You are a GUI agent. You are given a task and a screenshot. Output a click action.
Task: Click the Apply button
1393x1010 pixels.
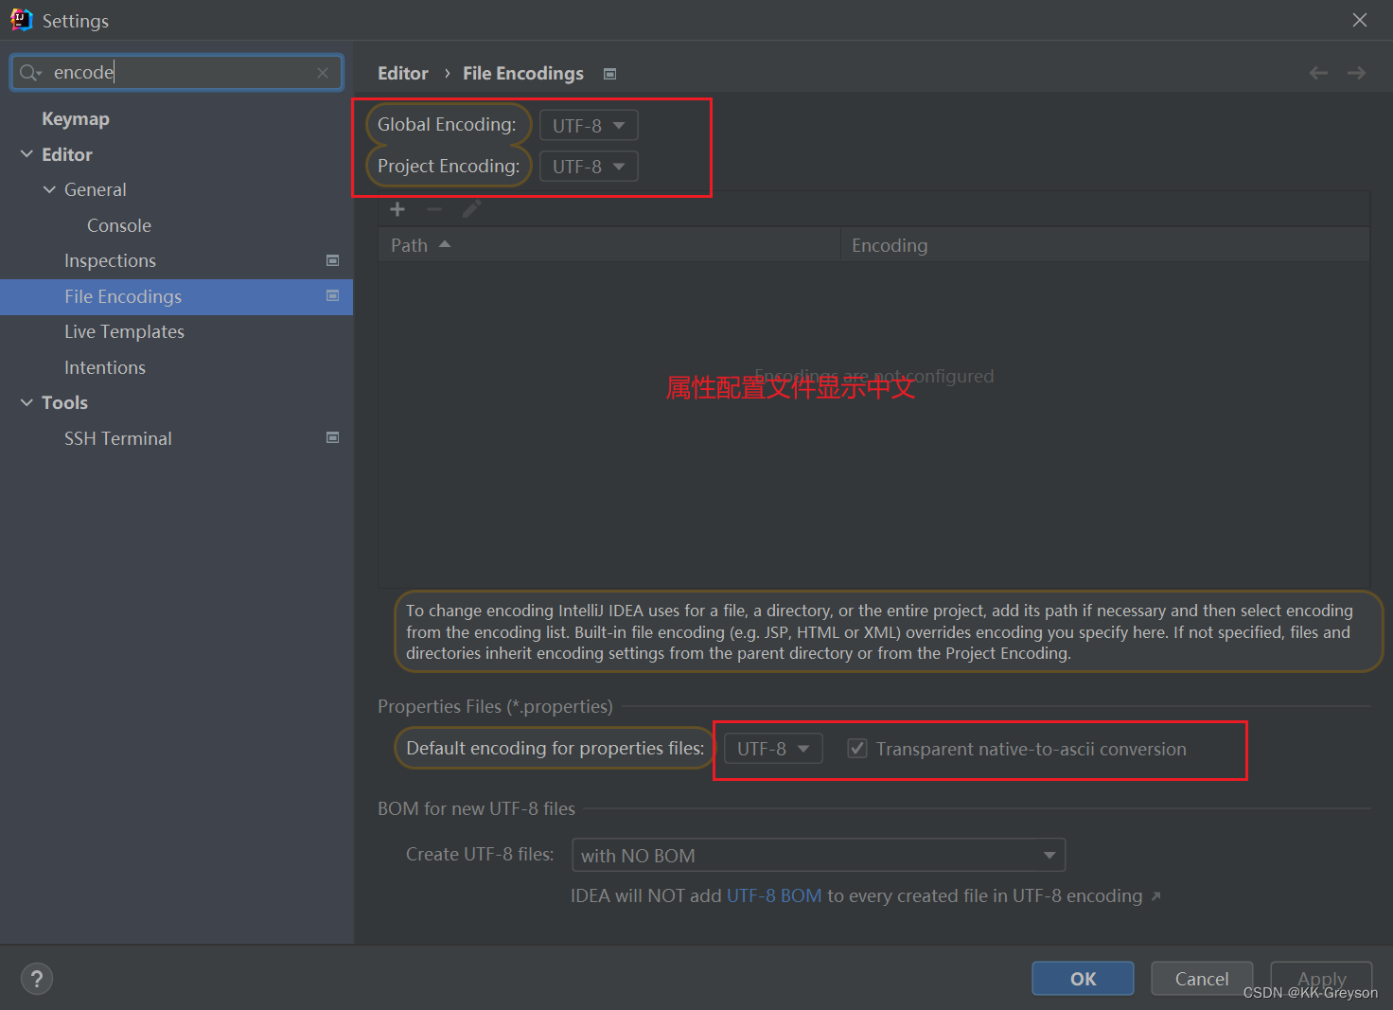[1321, 979]
